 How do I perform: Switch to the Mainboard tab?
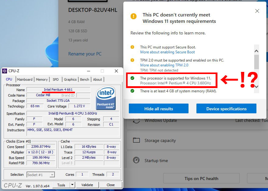(25, 80)
